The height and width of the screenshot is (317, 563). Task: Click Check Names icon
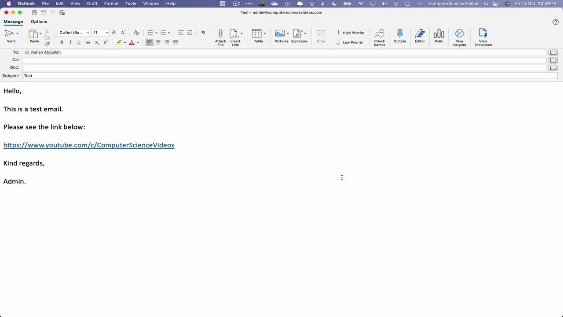coord(380,33)
